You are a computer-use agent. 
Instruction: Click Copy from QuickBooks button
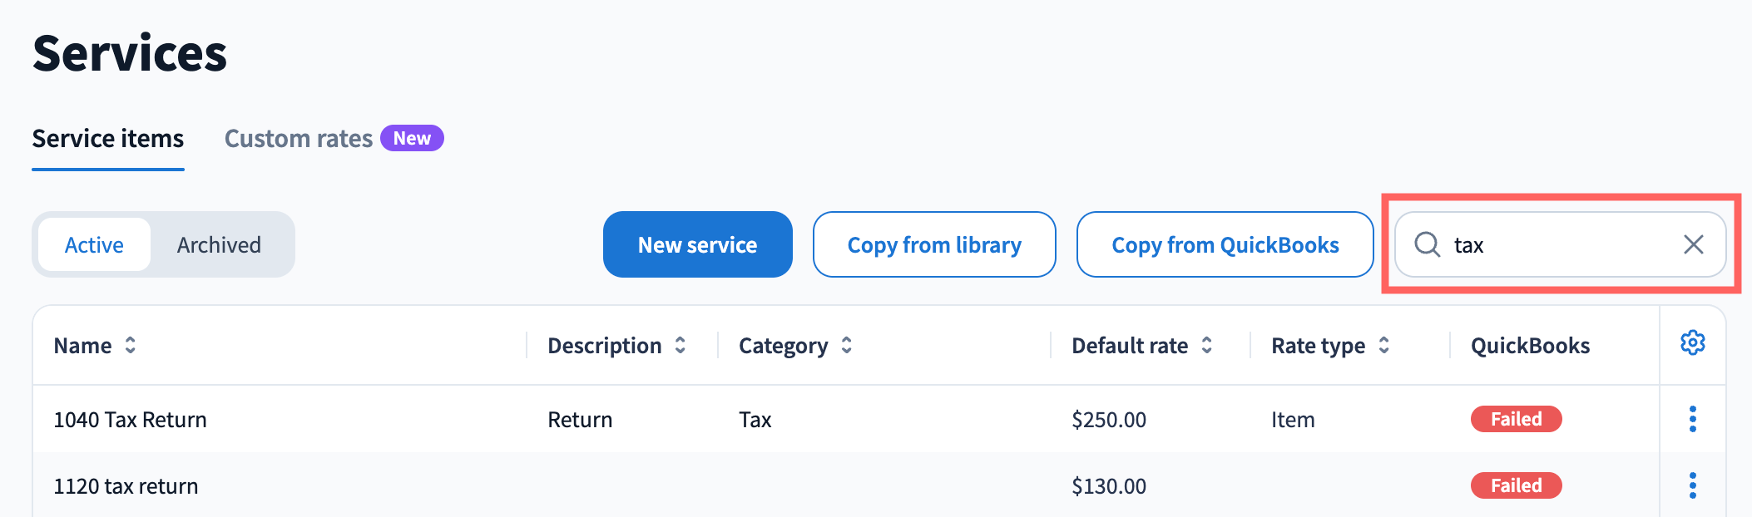[x=1225, y=244]
